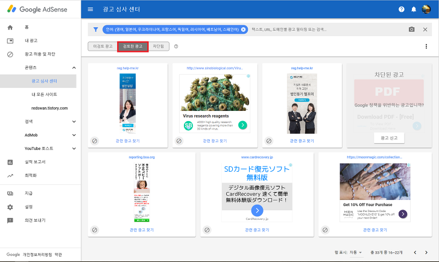The height and width of the screenshot is (262, 439).
Task: Collapse the 콘텐츠 section
Action: pos(74,67)
